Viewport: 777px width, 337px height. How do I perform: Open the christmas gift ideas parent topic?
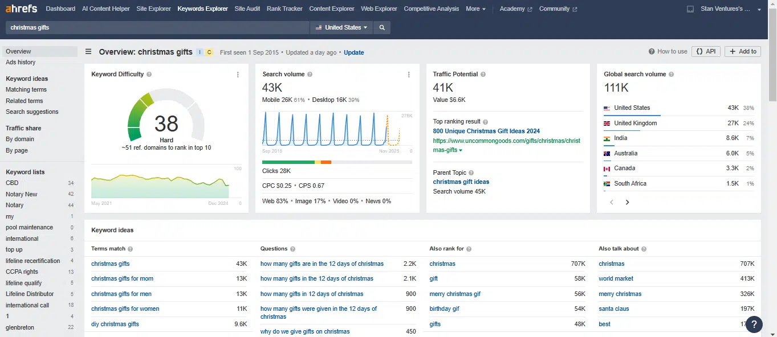point(461,182)
